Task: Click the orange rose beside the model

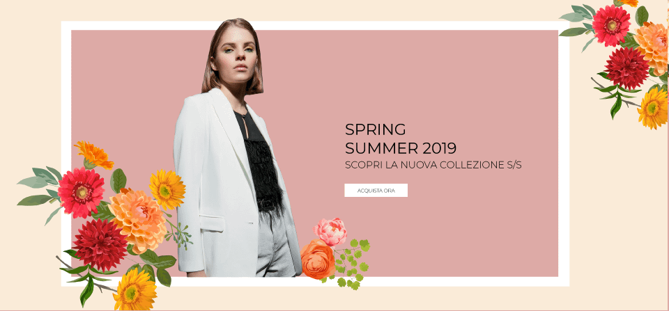Action: point(317,259)
